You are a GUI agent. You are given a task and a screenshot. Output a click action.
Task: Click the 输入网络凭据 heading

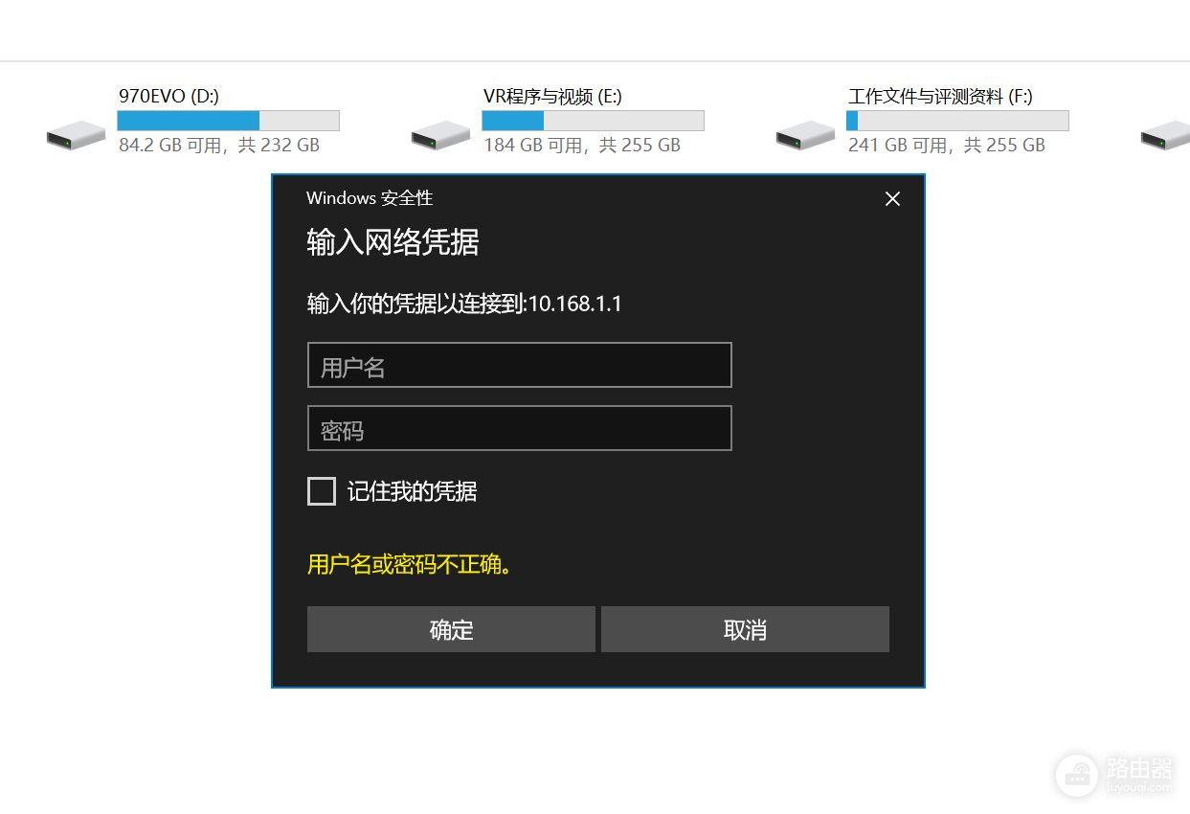click(x=393, y=242)
